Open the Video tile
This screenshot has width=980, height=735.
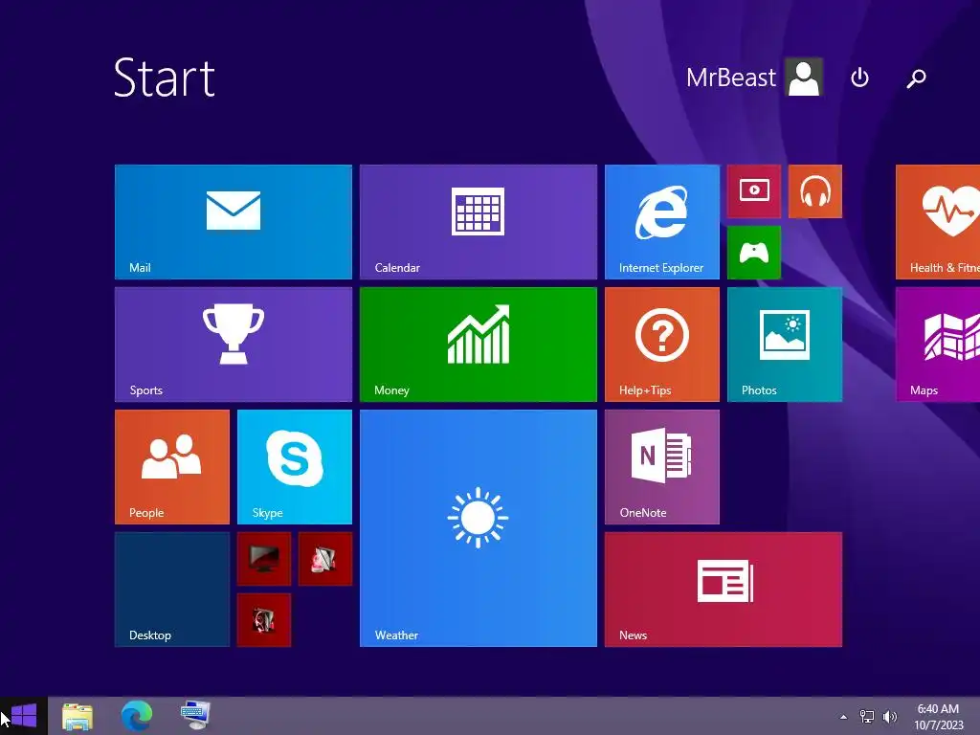754,191
